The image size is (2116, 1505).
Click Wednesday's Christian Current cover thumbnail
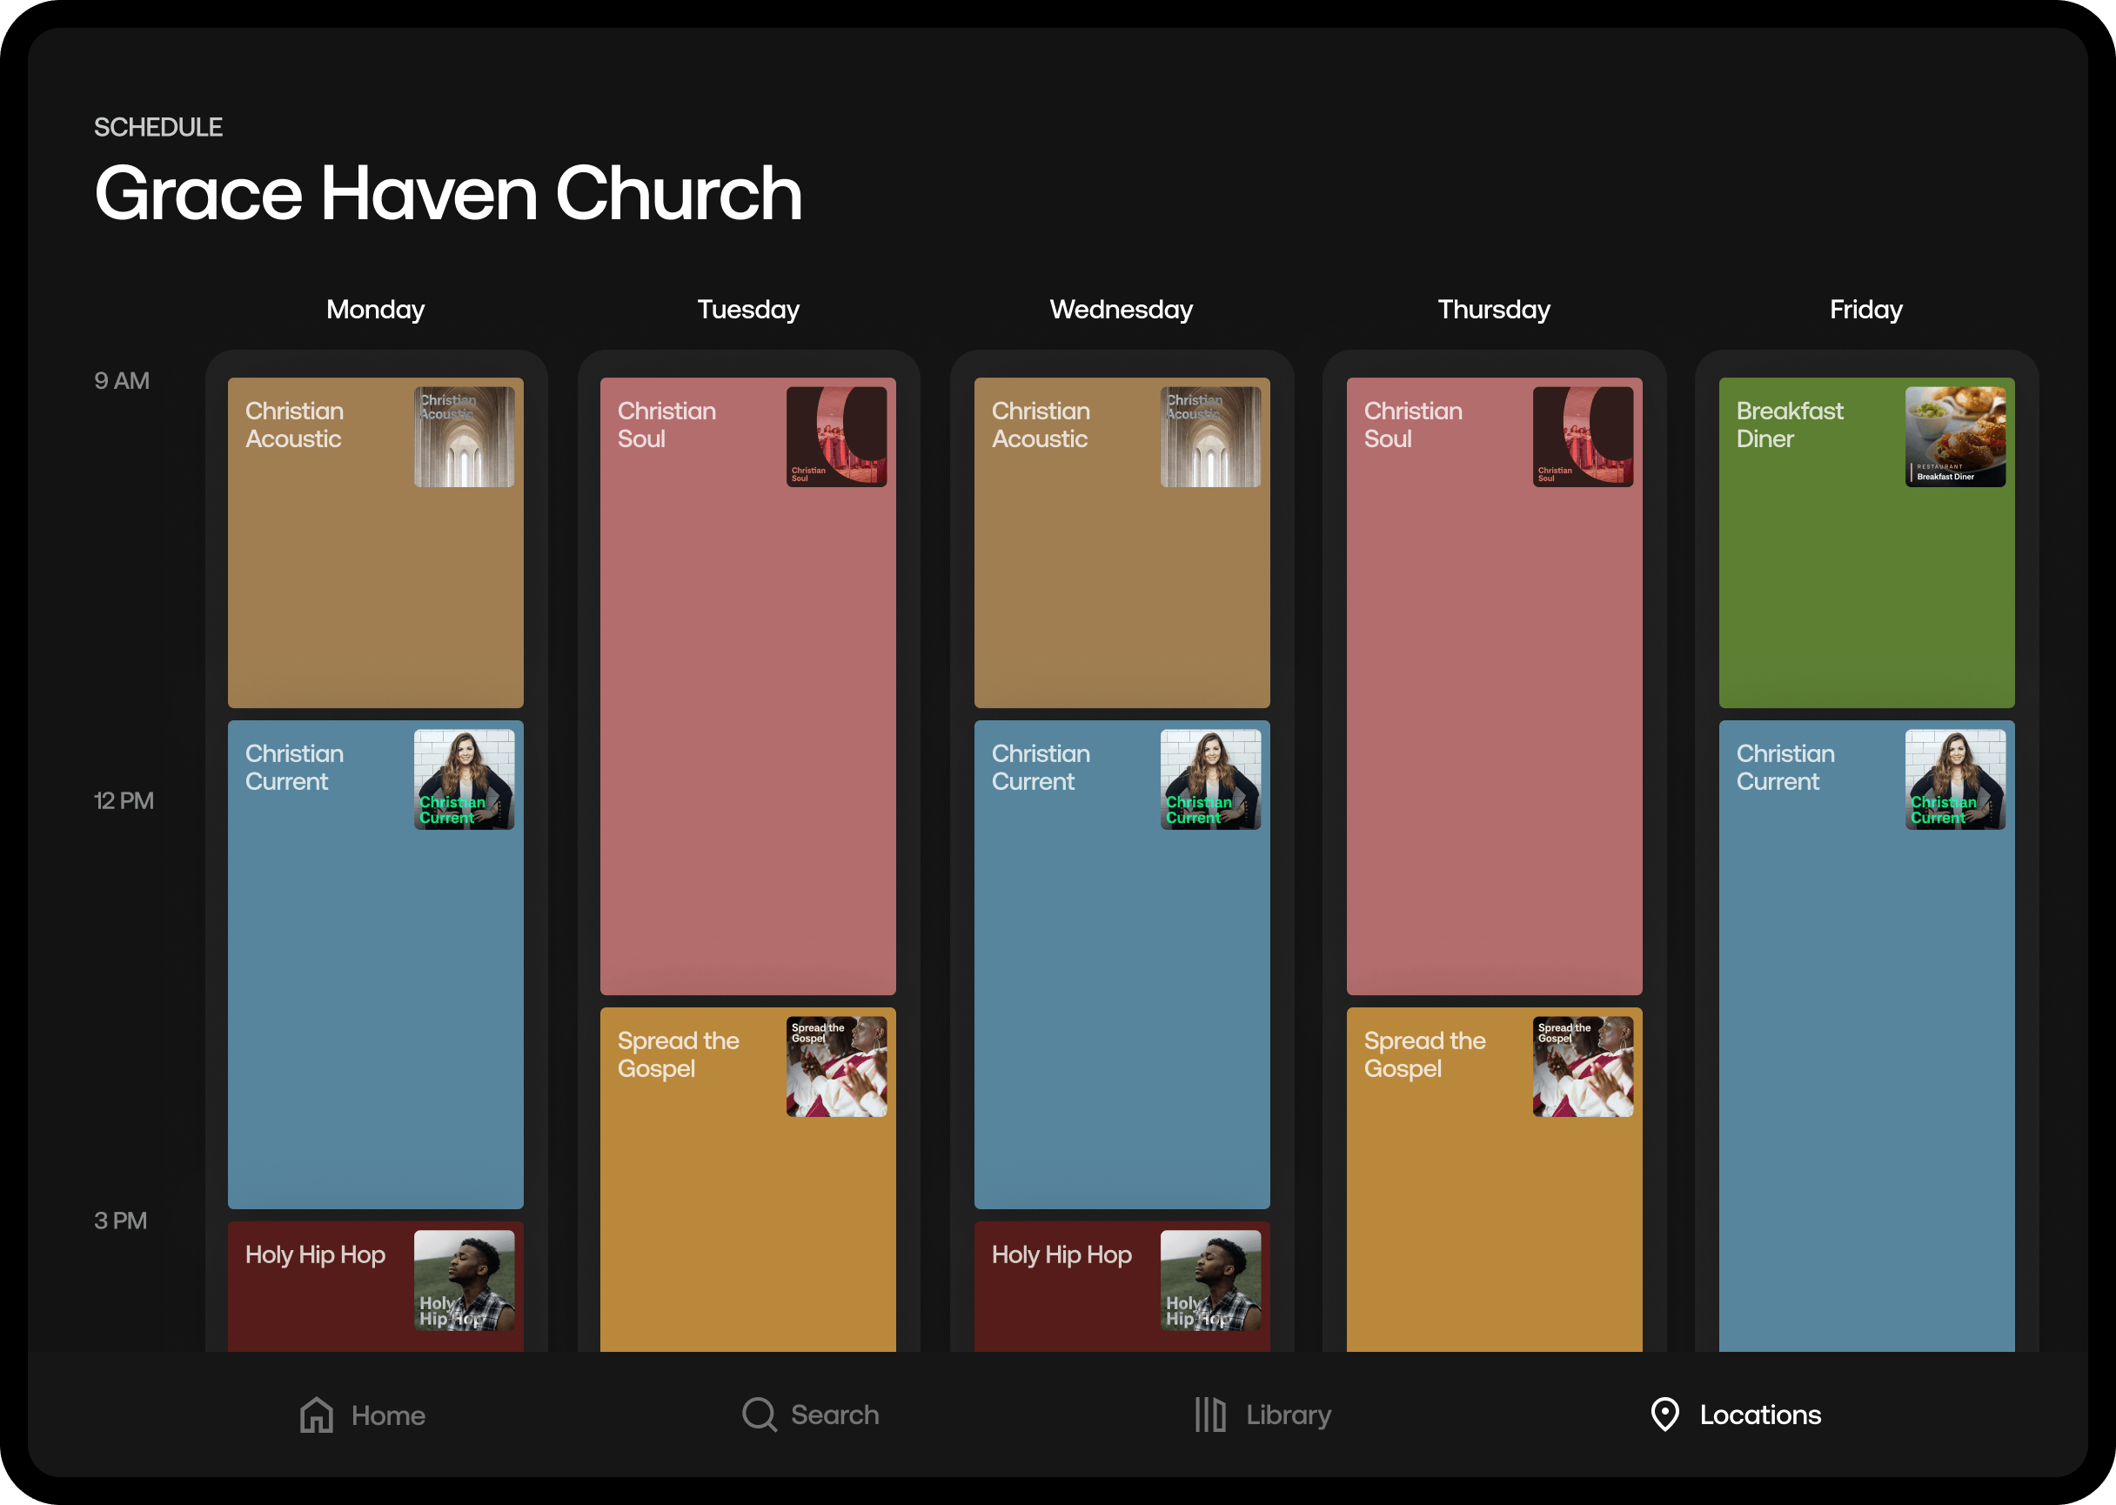(1209, 779)
